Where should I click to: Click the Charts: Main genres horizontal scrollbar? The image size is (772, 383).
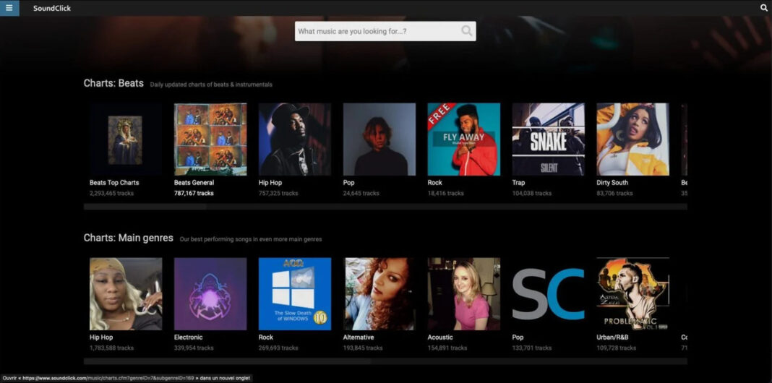[385, 361]
